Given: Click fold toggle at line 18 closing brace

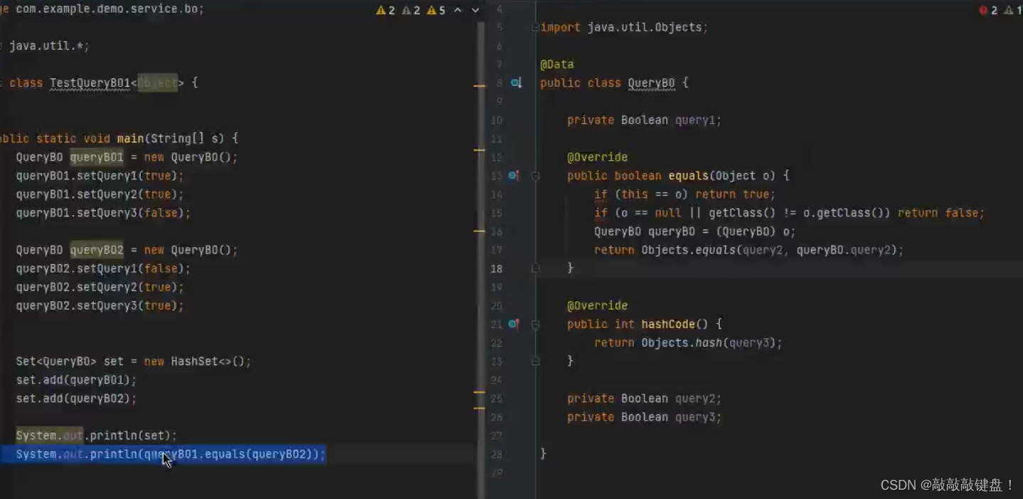Looking at the screenshot, I should click(x=534, y=268).
